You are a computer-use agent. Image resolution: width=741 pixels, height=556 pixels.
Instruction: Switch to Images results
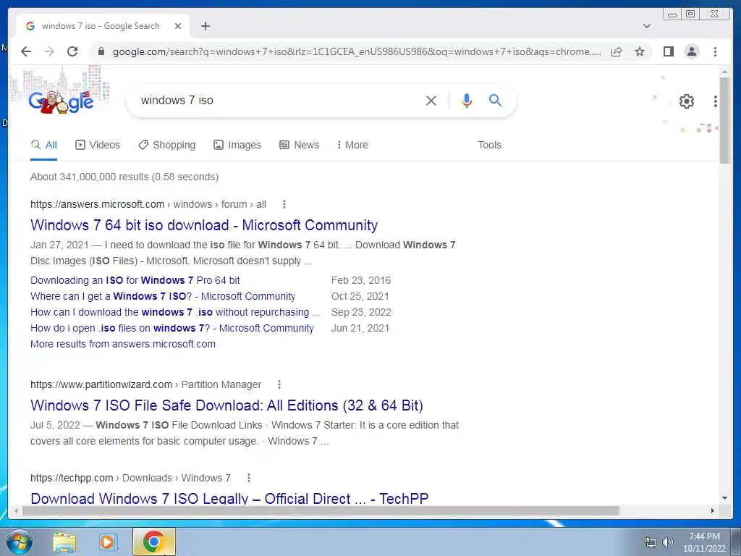[x=237, y=145]
